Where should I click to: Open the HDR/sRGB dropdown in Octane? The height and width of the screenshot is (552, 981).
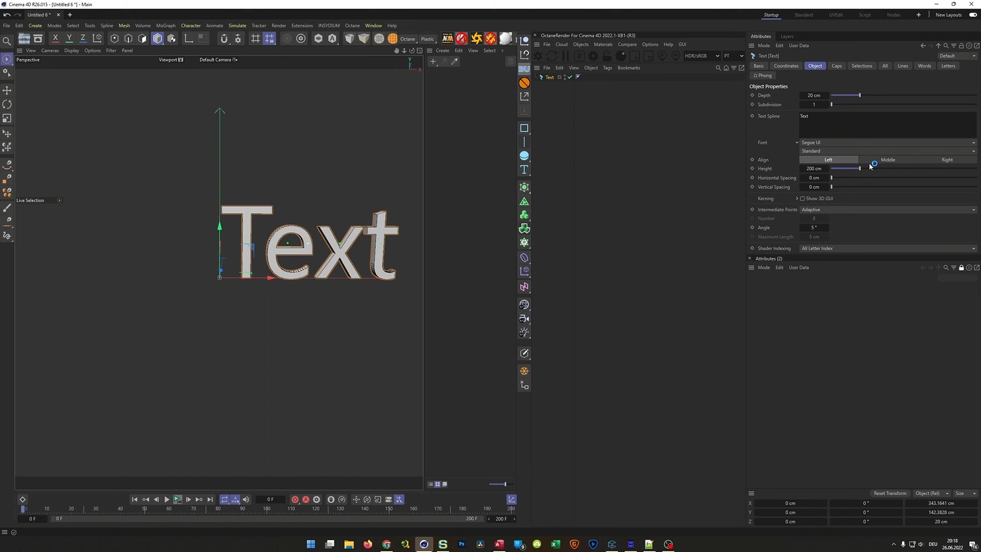click(x=702, y=56)
